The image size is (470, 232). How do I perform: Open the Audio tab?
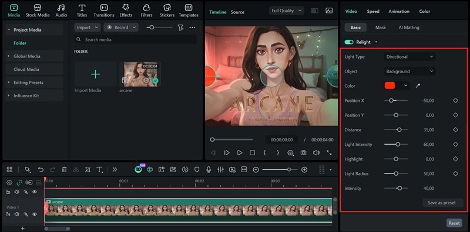(x=61, y=11)
